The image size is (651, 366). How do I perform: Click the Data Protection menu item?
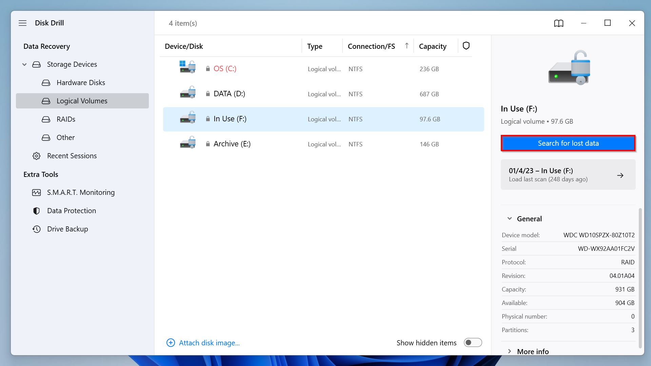(72, 210)
